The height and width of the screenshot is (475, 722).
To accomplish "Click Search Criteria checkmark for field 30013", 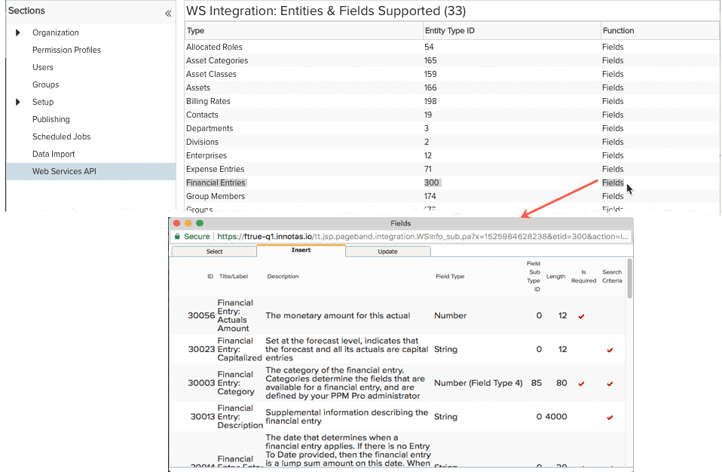I will 610,417.
